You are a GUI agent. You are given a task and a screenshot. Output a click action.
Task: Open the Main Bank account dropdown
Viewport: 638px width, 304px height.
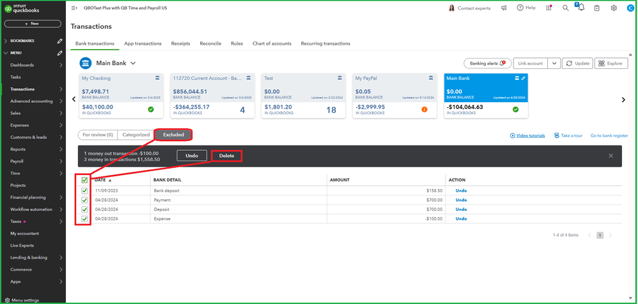pos(133,63)
